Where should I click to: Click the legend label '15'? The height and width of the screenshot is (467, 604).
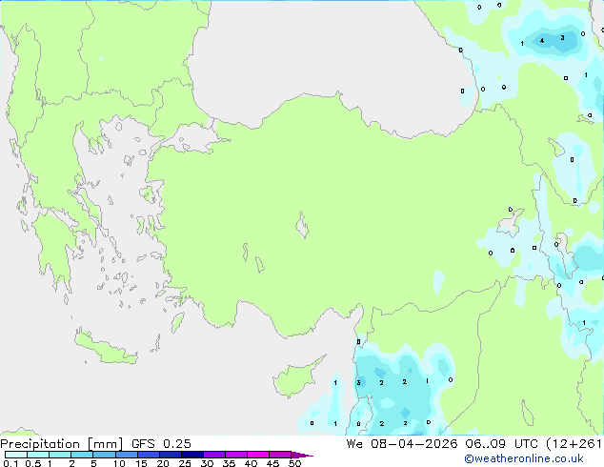(141, 463)
